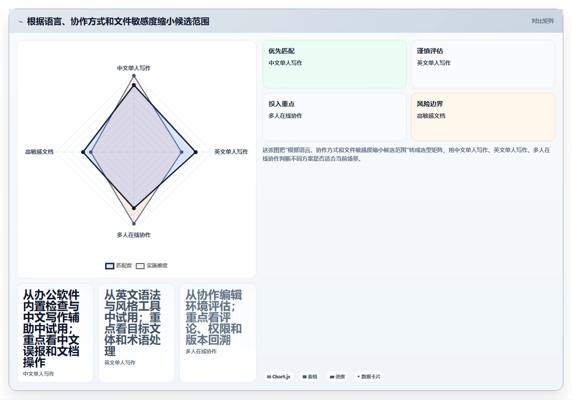Select the 进度 chip

(337, 377)
